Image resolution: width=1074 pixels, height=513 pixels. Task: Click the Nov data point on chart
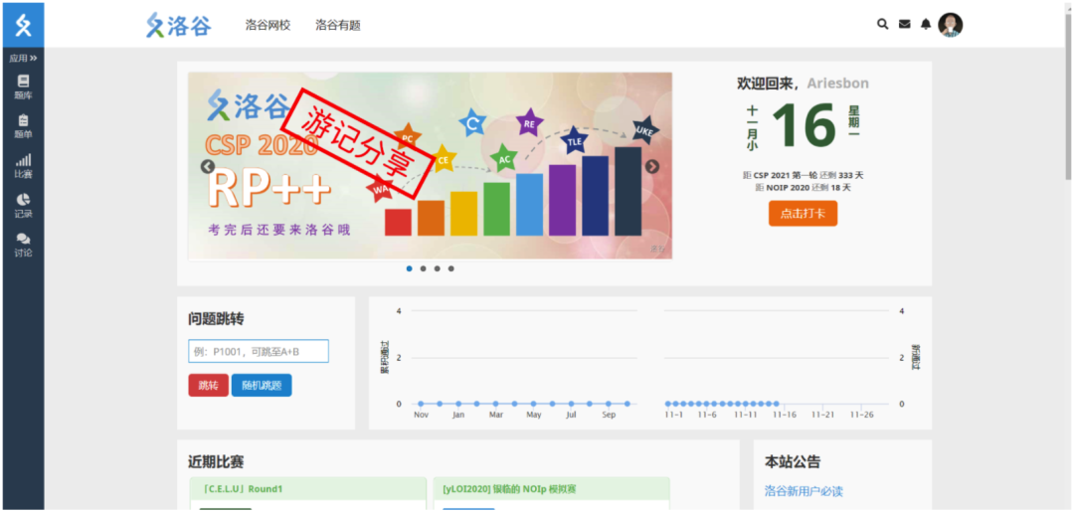click(422, 404)
